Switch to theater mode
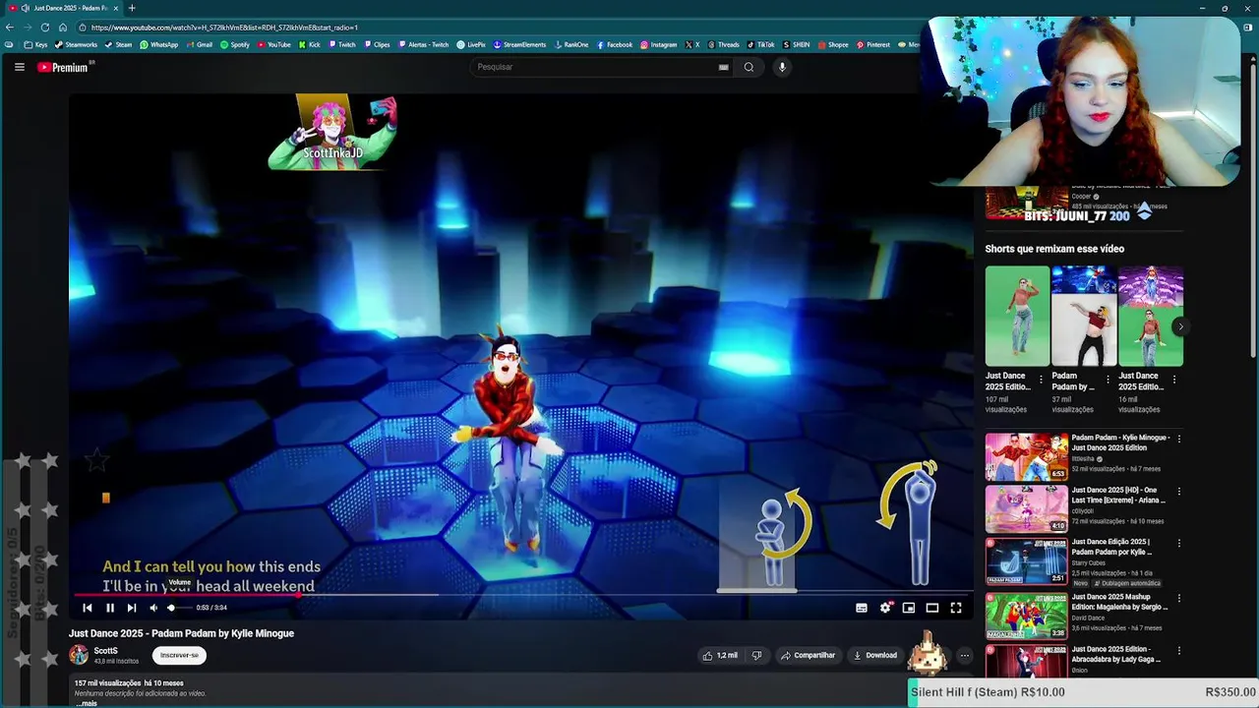1259x708 pixels. click(932, 608)
